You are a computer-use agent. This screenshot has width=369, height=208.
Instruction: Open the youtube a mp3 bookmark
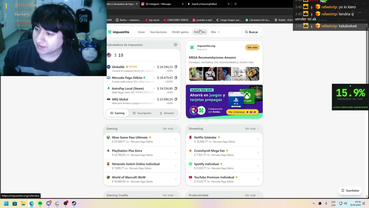(x=202, y=20)
